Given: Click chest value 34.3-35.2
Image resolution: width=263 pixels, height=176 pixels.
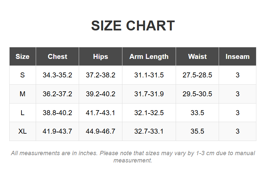Looking at the screenshot, I should 57,75.
